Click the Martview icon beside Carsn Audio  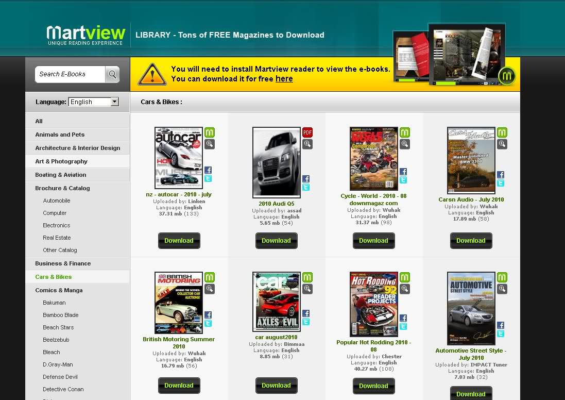coord(502,132)
